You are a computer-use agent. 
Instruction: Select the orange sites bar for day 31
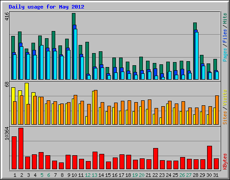pos(217,110)
